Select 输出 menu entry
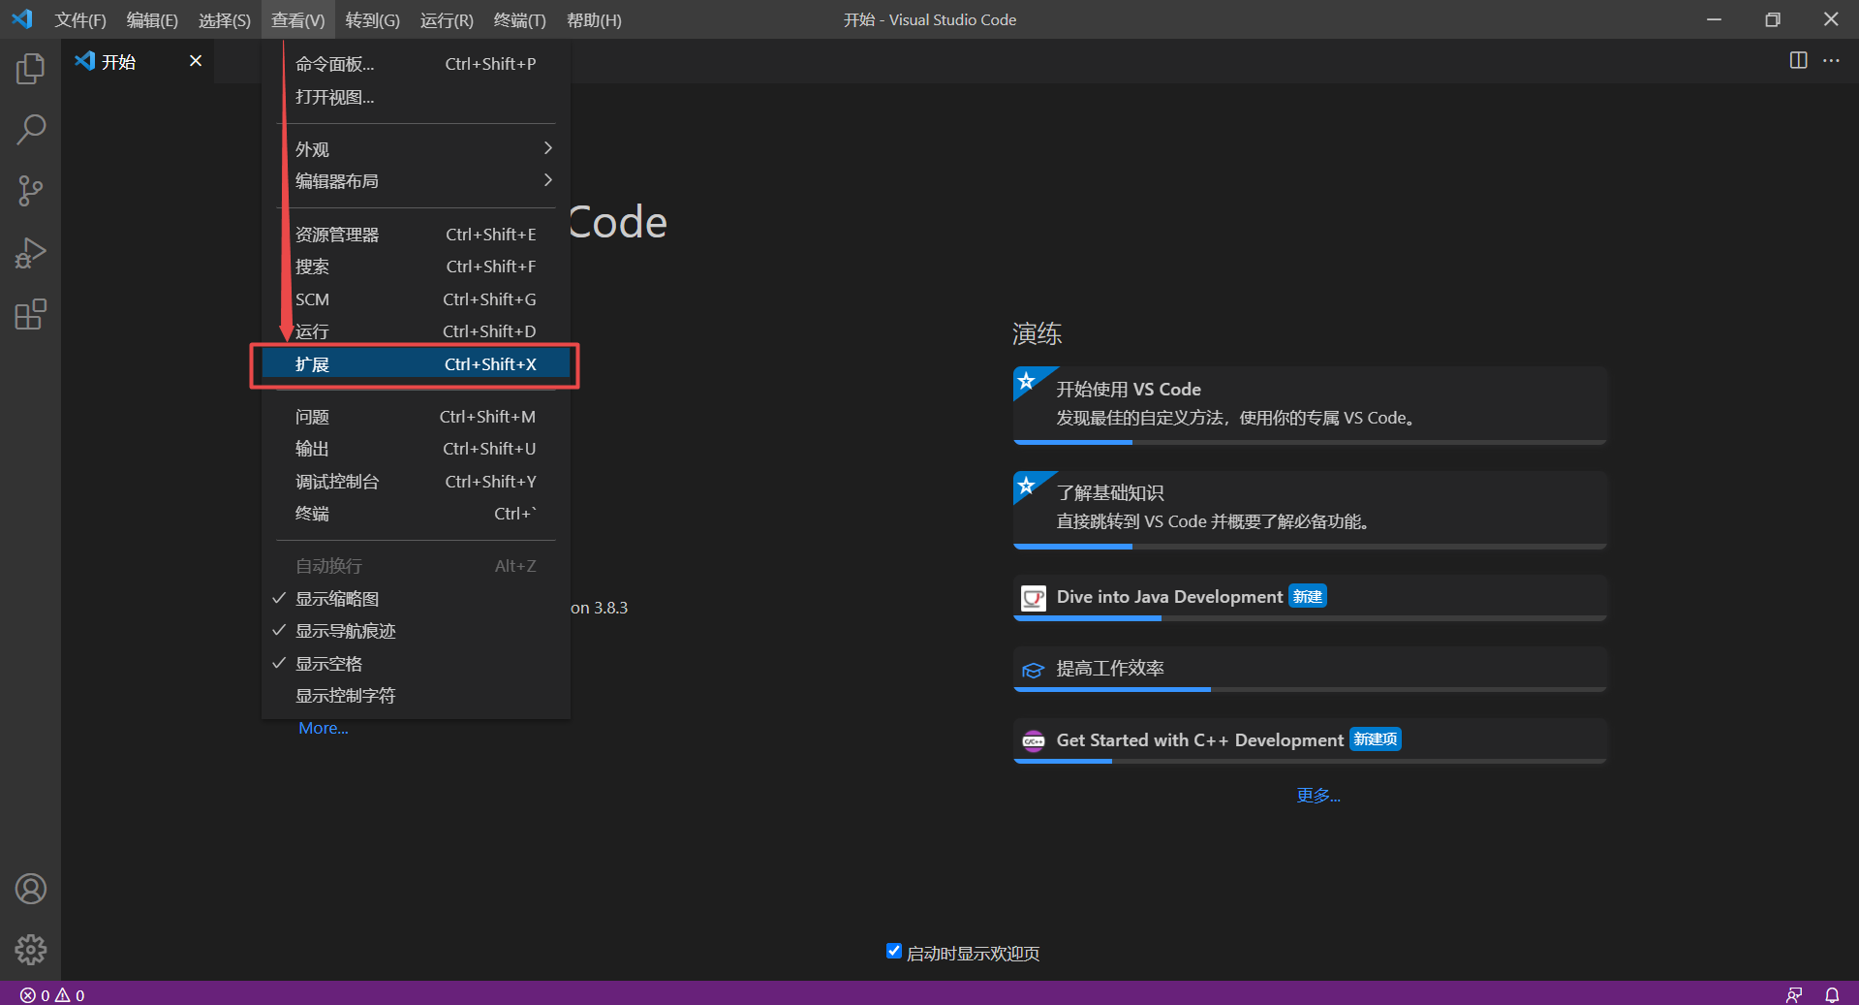The width and height of the screenshot is (1859, 1005). (416, 449)
